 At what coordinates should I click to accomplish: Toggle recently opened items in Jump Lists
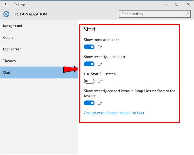[x=89, y=103]
